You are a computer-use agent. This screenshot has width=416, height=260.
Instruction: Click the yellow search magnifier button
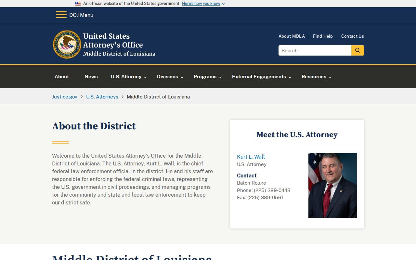pyautogui.click(x=357, y=50)
